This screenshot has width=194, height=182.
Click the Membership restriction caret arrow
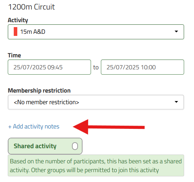[176, 102]
